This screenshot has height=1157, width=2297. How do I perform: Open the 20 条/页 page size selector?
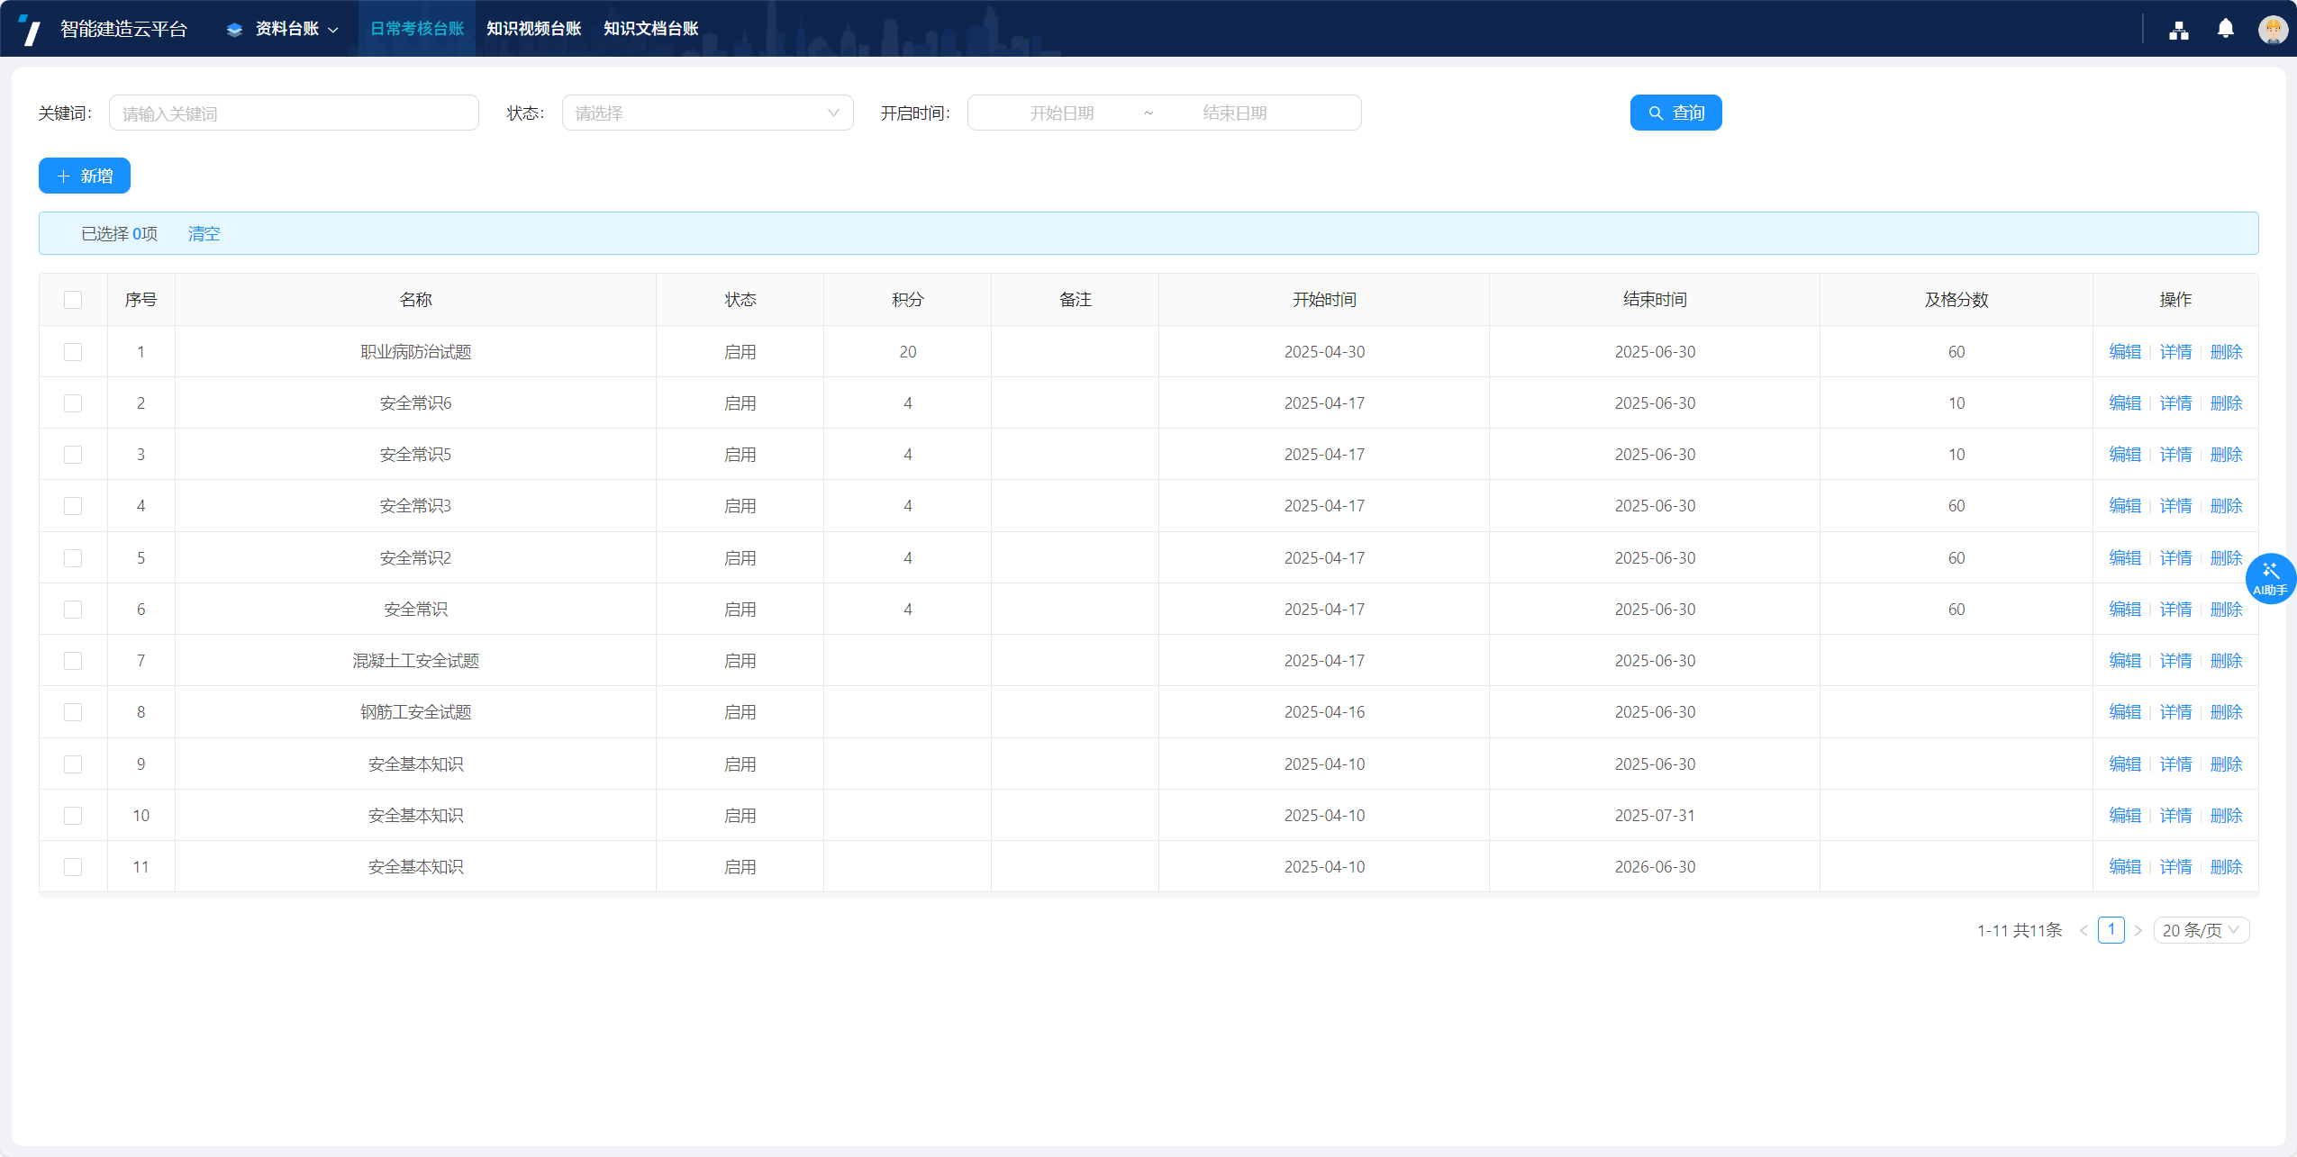coord(2201,930)
